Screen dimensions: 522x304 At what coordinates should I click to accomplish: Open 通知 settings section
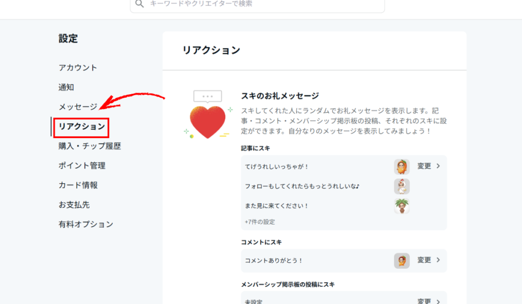tap(66, 88)
